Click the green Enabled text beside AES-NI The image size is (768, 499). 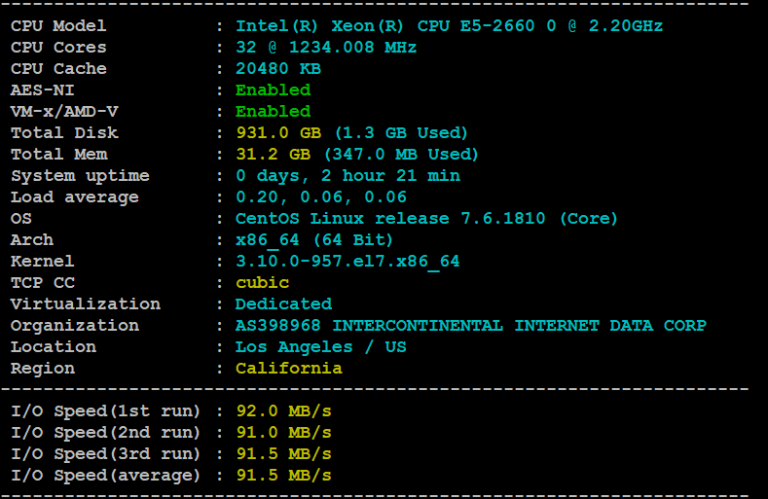[x=273, y=90]
